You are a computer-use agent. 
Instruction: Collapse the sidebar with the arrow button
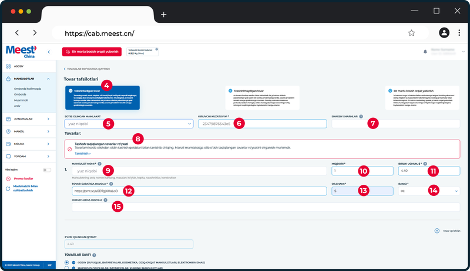pos(49,52)
